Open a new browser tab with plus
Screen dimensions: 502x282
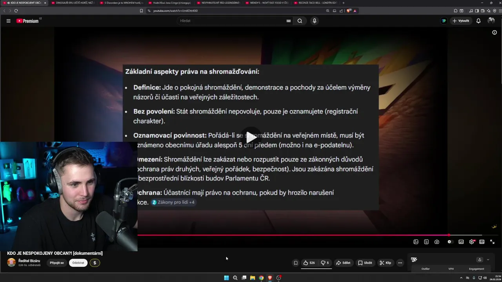[344, 3]
